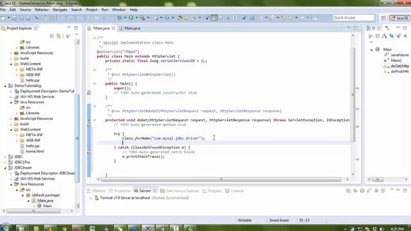411x231 pixels.
Task: Toggle Link with Editor in Project Explorer
Action: point(58,36)
